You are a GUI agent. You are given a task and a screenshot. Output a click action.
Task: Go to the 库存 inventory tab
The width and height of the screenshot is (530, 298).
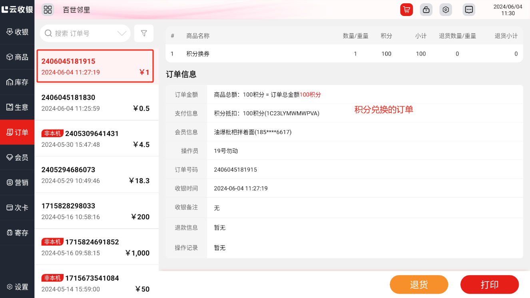coord(17,82)
